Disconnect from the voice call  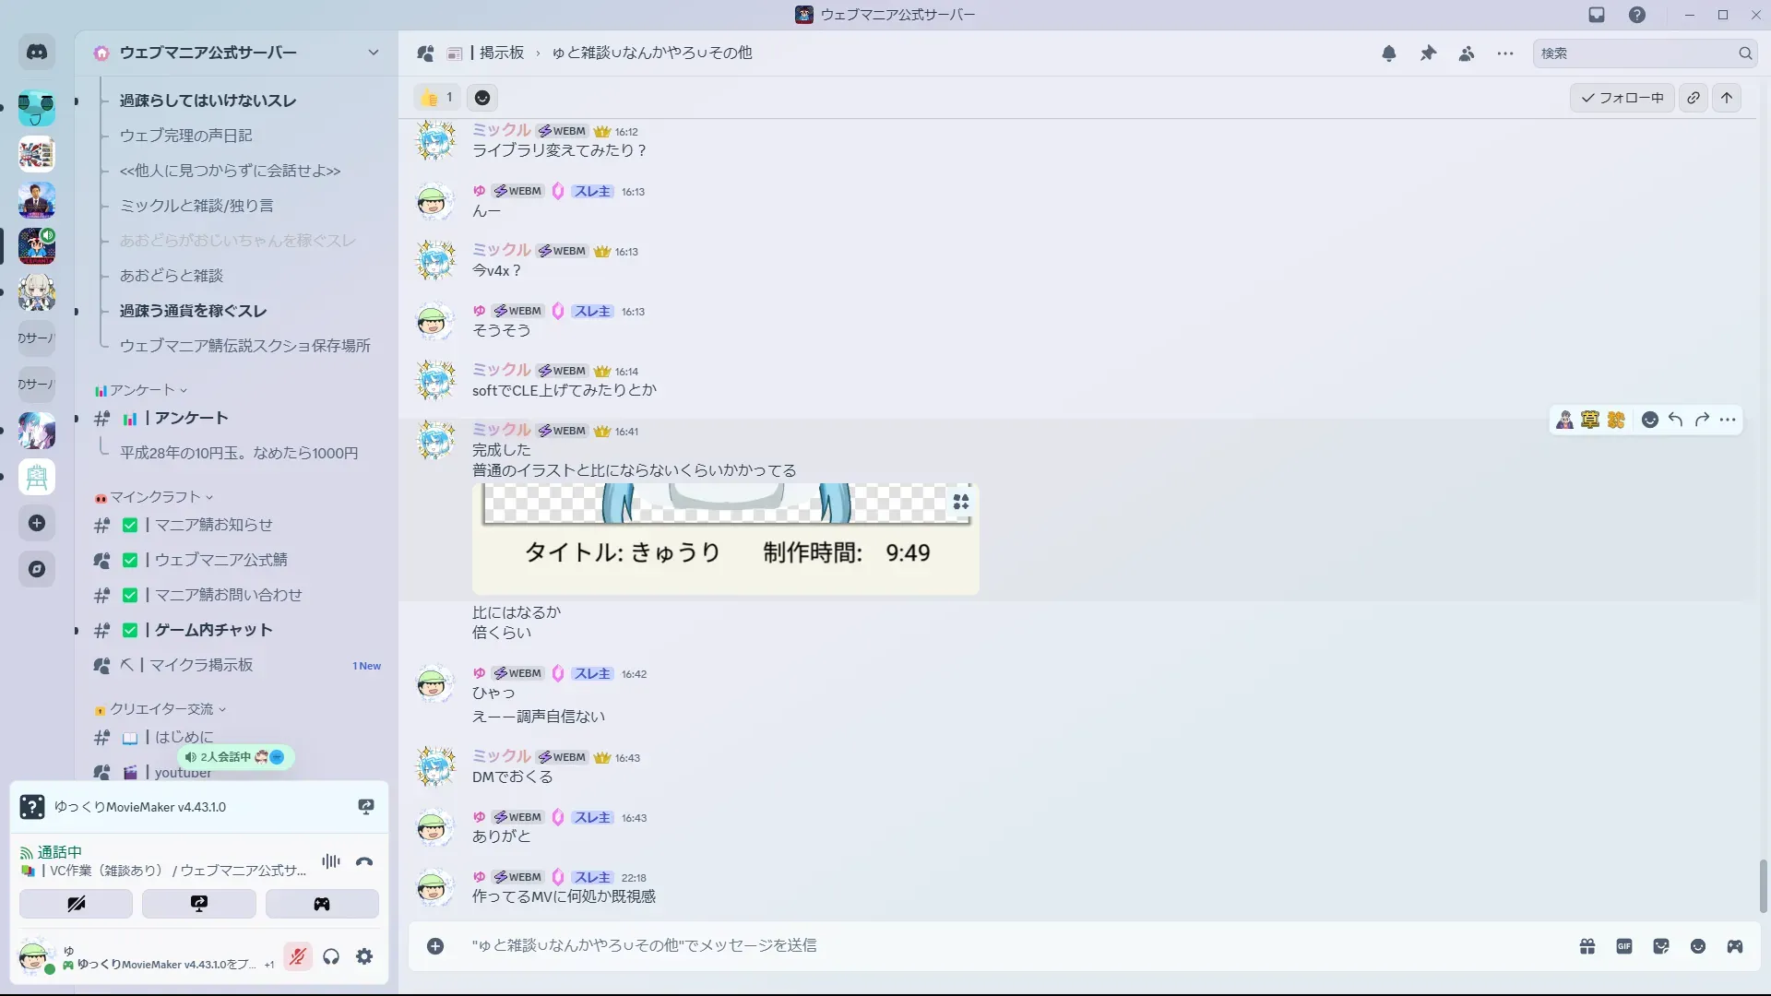tap(364, 862)
